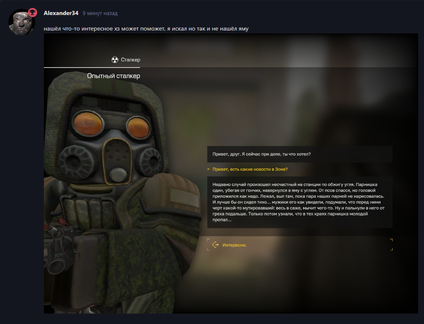The height and width of the screenshot is (324, 424).
Task: Open the attached game screenshot image
Action: pos(231,173)
